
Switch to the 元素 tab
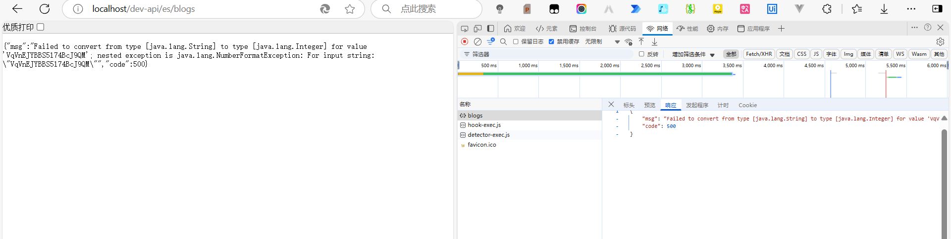pyautogui.click(x=547, y=29)
